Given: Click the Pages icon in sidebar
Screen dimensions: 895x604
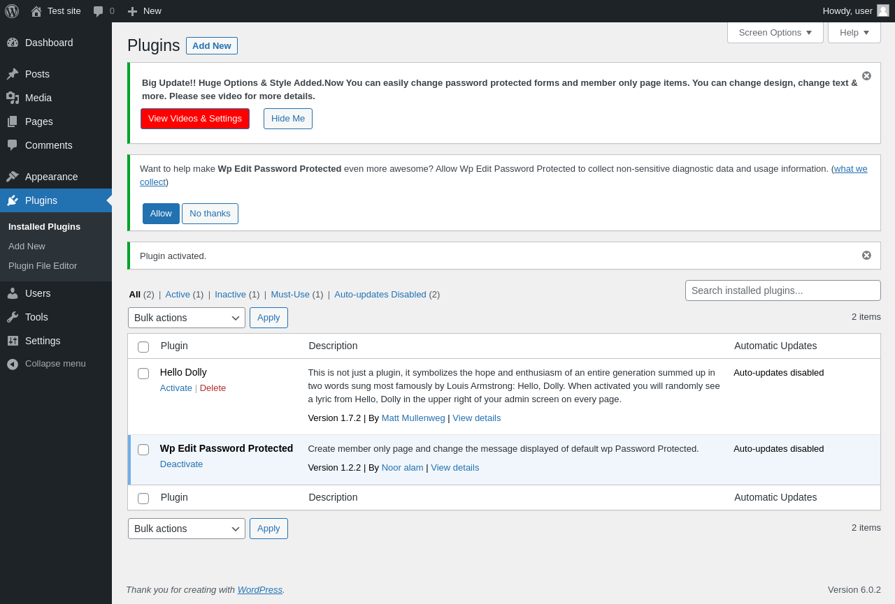Looking at the screenshot, I should coord(13,121).
